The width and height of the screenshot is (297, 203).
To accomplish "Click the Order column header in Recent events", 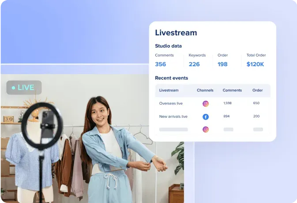I will point(257,90).
